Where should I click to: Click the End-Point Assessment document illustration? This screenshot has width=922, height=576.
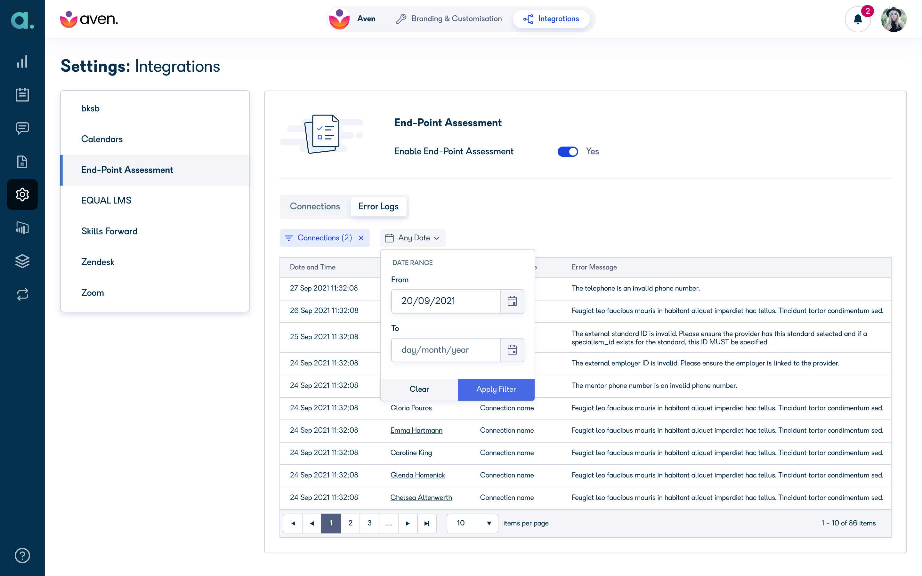tap(322, 134)
